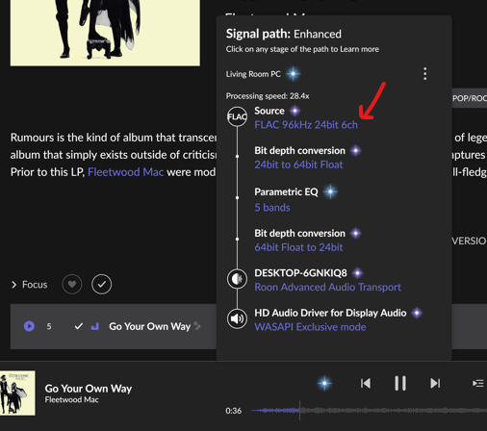The image size is (487, 431).
Task: Seek within the waveform progress bar
Action: pos(369,410)
